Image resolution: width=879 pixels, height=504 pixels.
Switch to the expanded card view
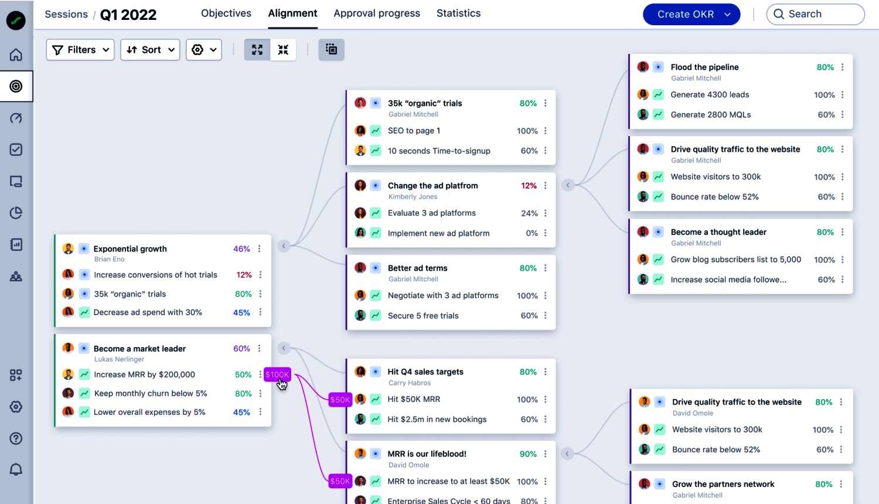click(x=257, y=50)
